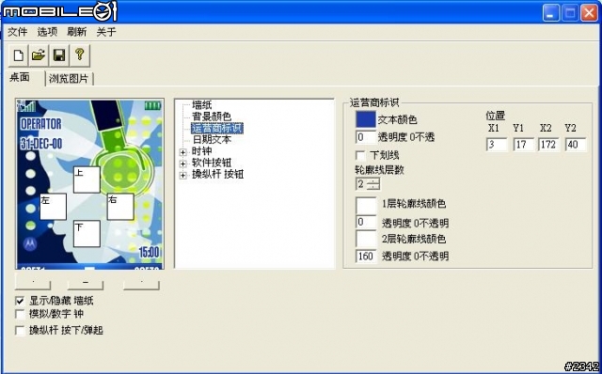Viewport: 602px width, 374px height.
Task: Open the 刷新 menu
Action: pos(77,32)
